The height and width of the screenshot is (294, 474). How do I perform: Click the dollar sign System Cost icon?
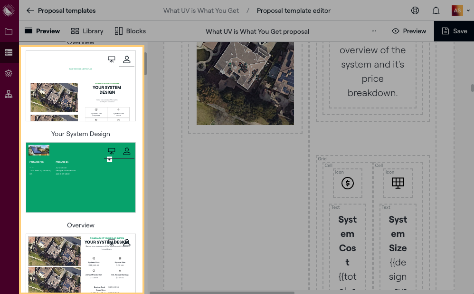(348, 183)
